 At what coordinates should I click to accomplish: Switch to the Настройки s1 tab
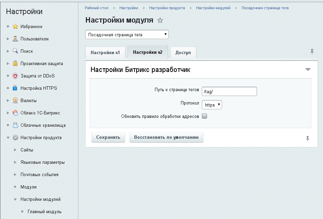coord(105,53)
